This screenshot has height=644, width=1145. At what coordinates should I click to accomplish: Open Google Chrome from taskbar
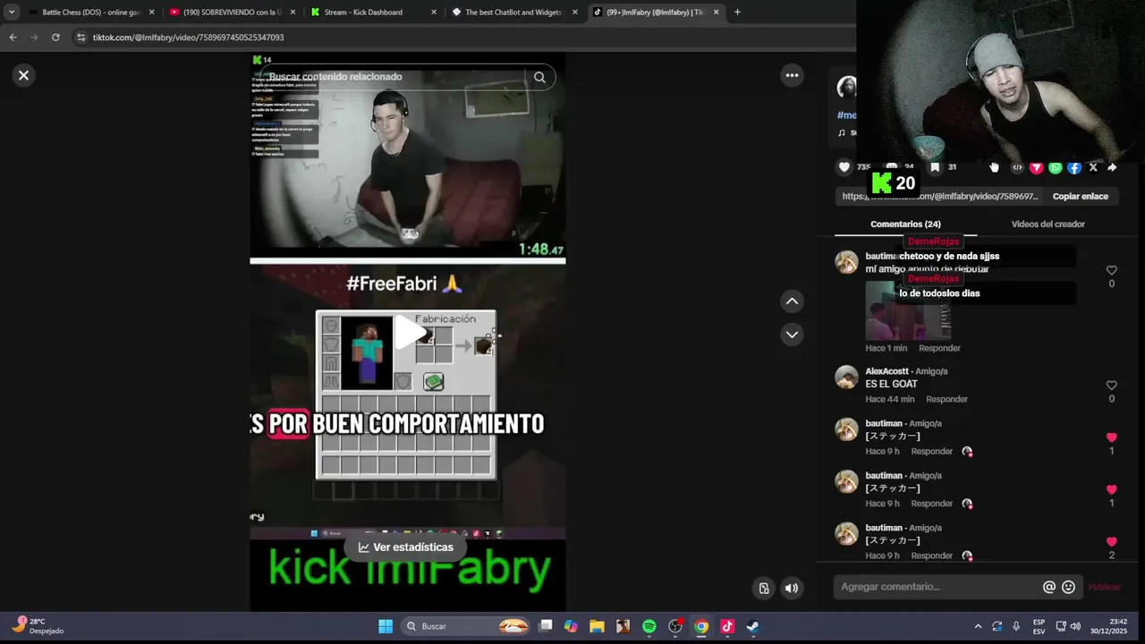click(701, 626)
